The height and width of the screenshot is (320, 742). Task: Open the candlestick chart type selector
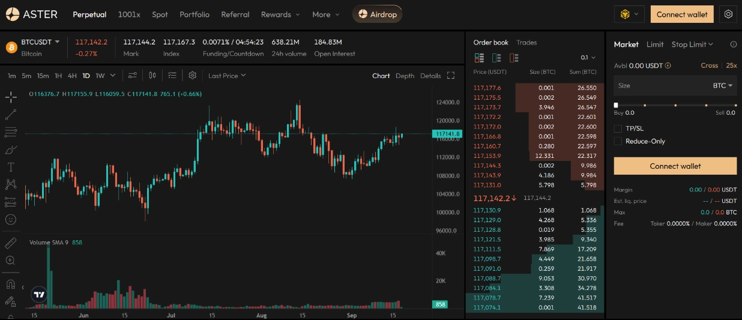point(152,76)
